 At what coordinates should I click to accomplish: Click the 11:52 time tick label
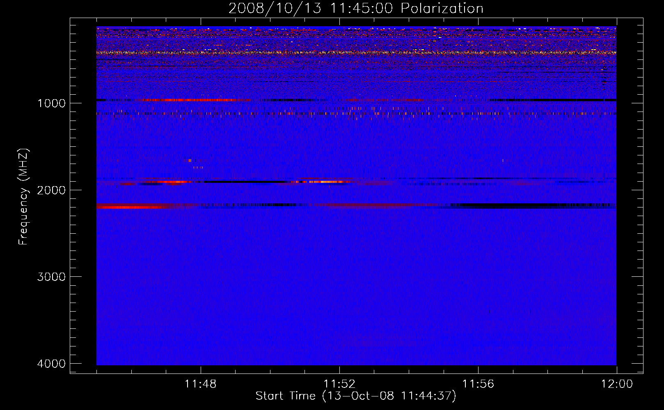click(x=339, y=384)
